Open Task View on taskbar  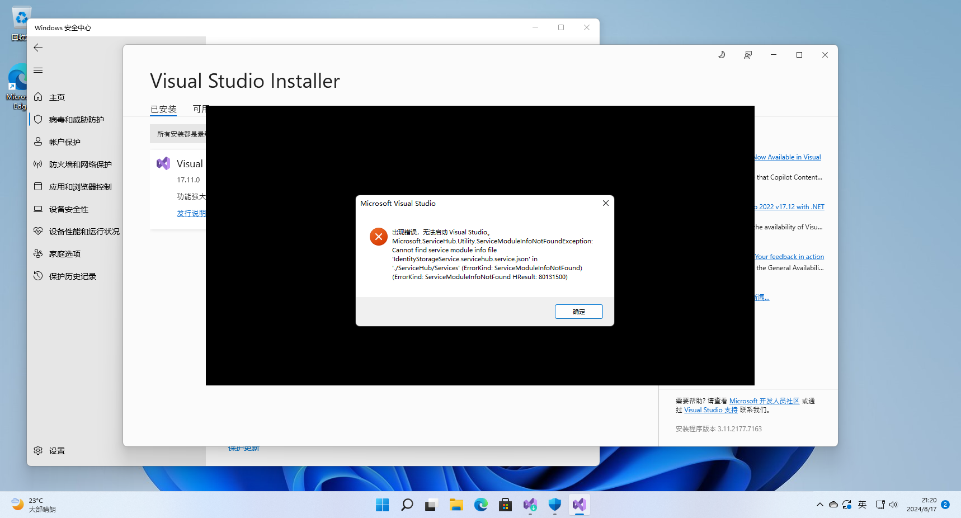[x=431, y=505]
